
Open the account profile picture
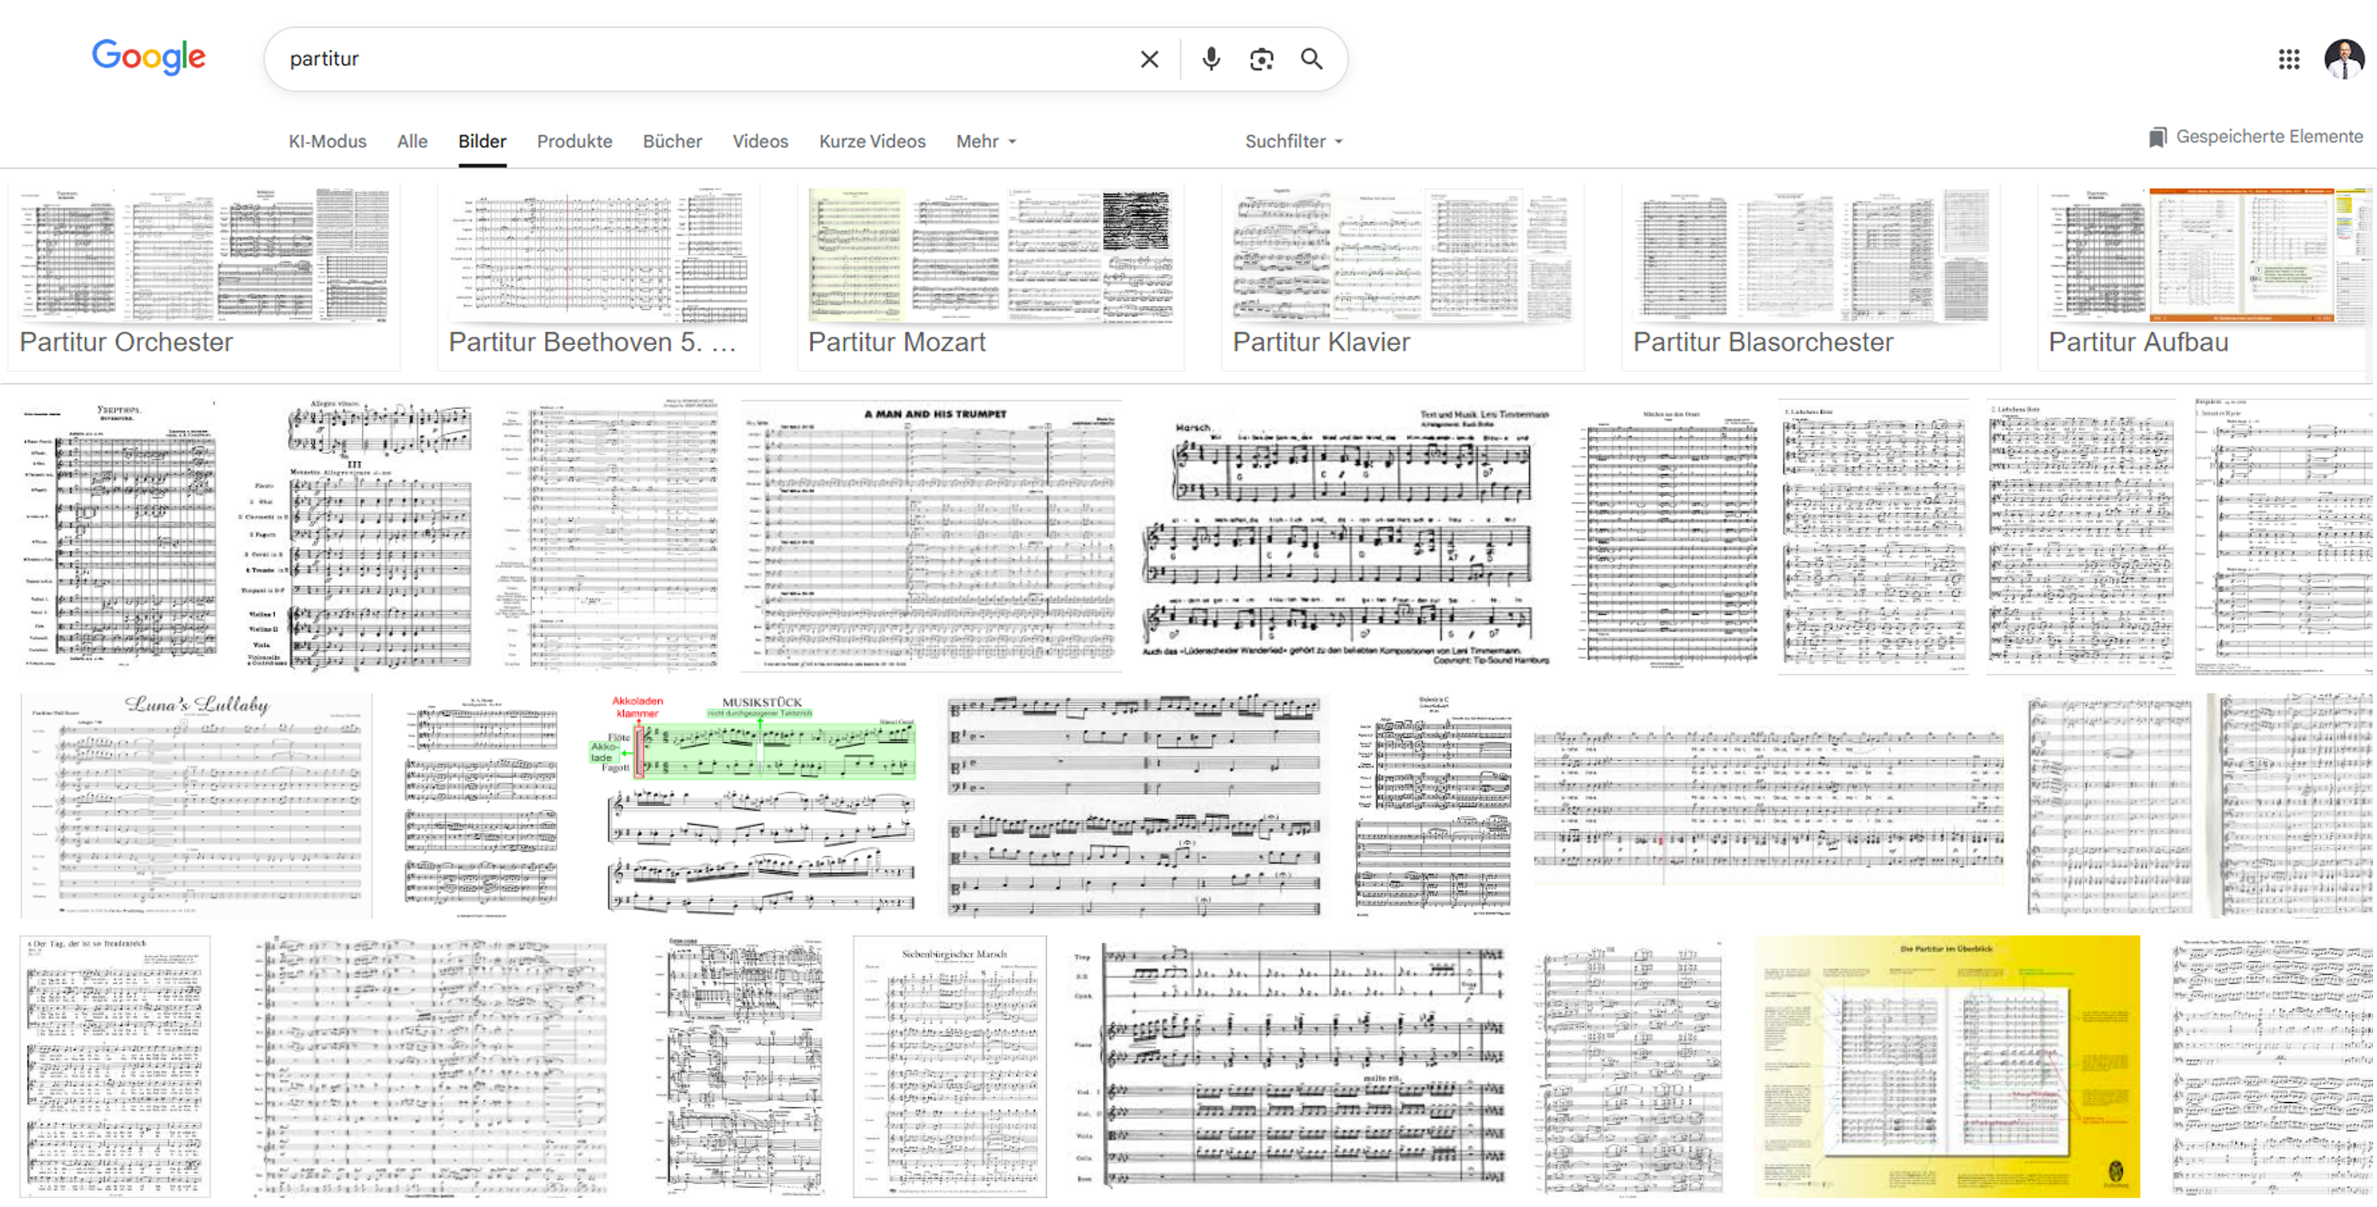[2343, 59]
